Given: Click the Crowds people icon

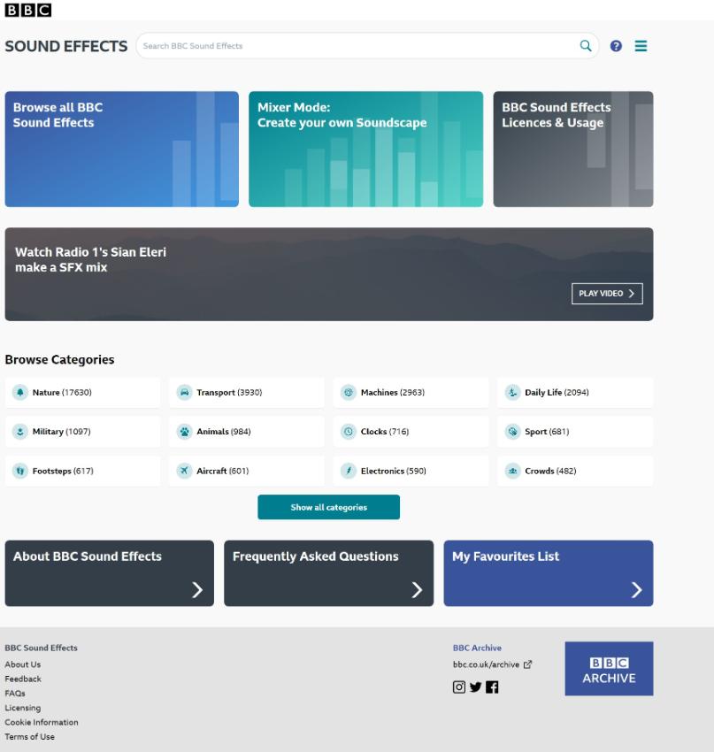Looking at the screenshot, I should [512, 471].
